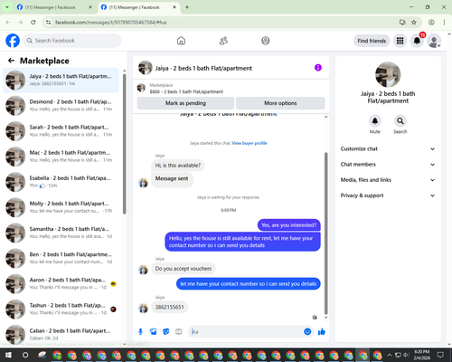Viewport: 452px width, 362px height.
Task: View site information icon in address bar
Action: 48,22
